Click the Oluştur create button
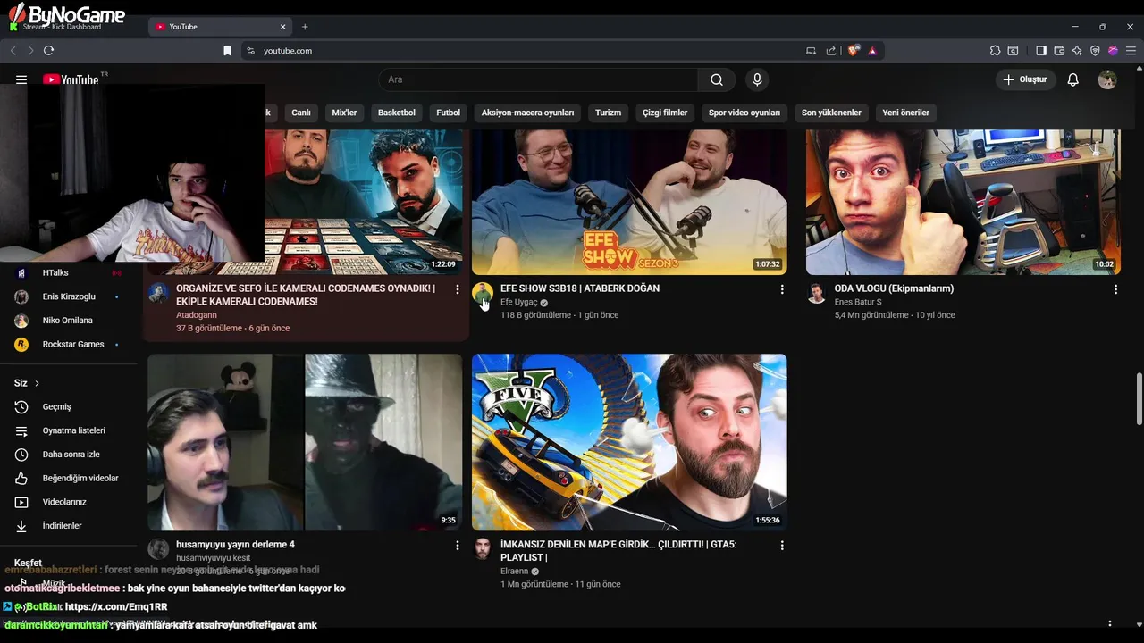 pos(1026,79)
